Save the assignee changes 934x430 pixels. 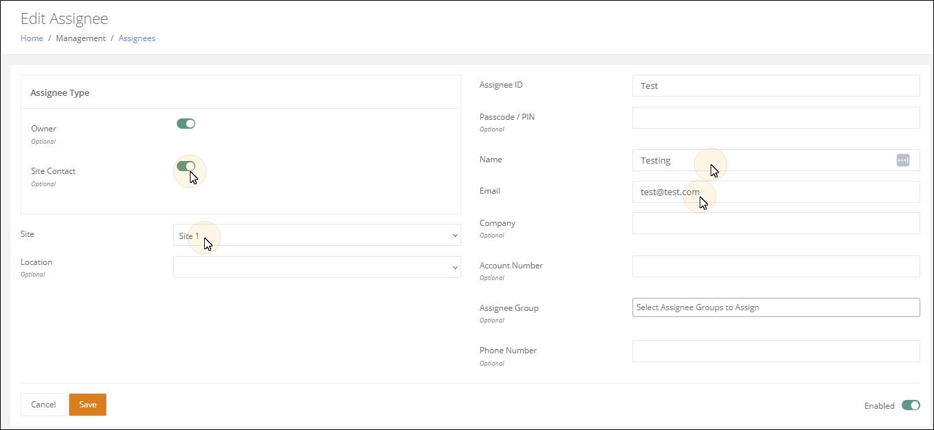coord(88,405)
